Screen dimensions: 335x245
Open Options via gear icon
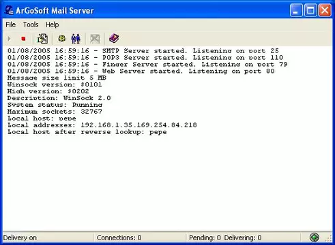click(x=62, y=39)
